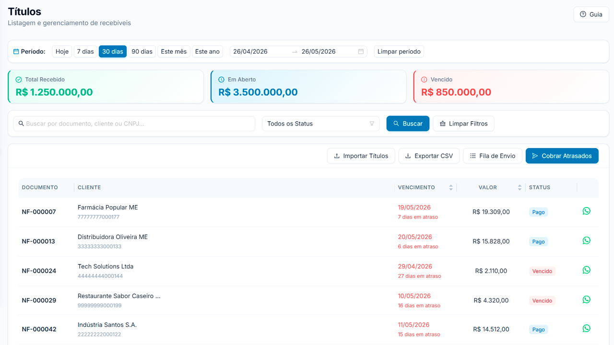This screenshot has height=345, width=614.
Task: Open WhatsApp for Tech Solutions Ltda
Action: [586, 270]
